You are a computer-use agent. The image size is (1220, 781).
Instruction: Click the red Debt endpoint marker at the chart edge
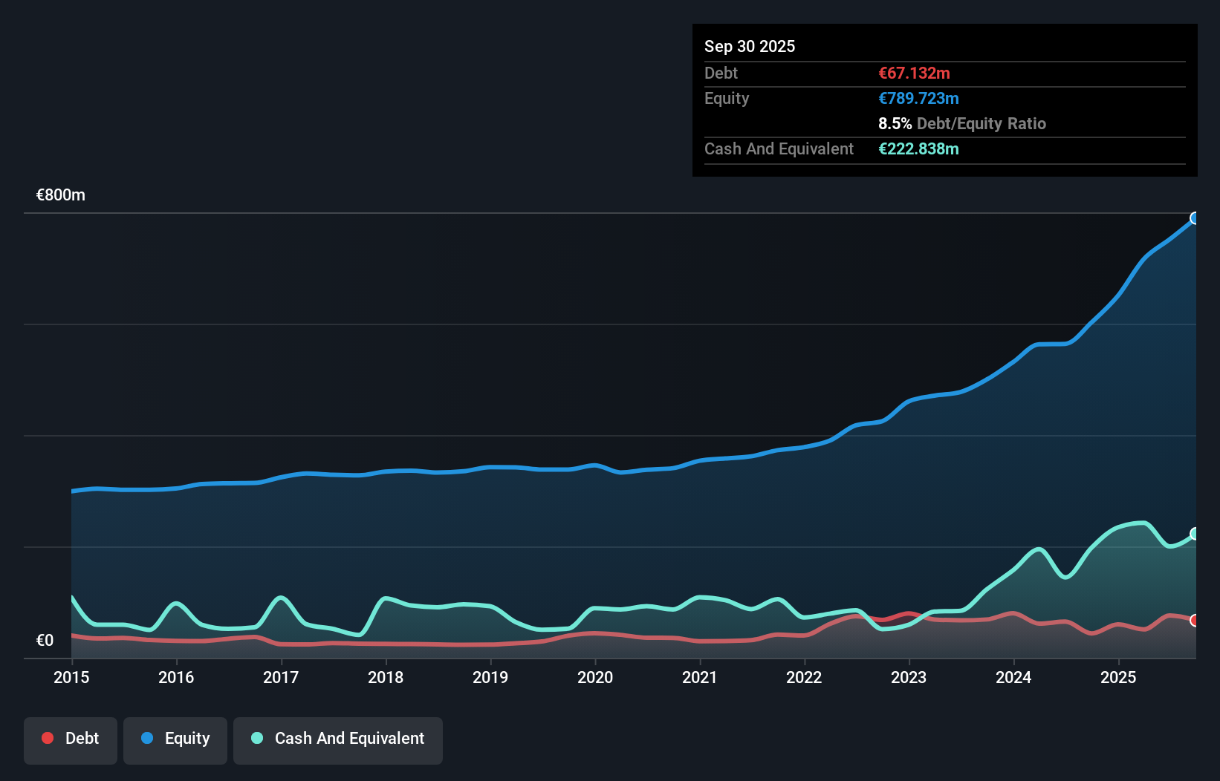1195,621
